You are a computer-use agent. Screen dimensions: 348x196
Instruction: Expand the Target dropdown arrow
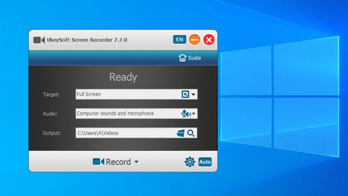click(x=194, y=95)
